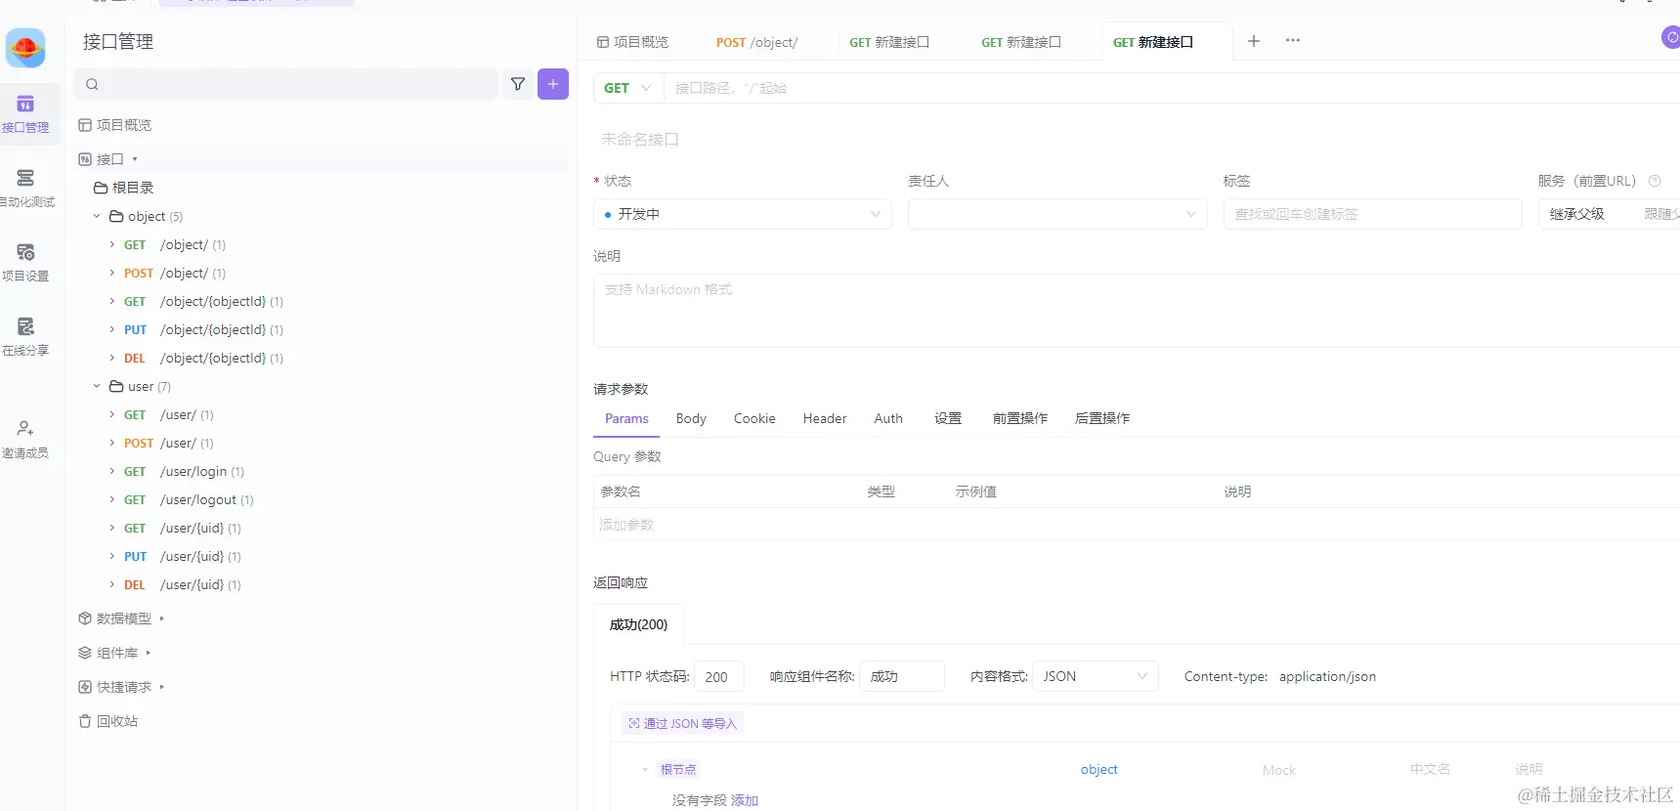Open the 状态 开发中 dropdown
Screen dimensions: 1680x811
click(743, 214)
